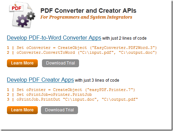Click 'For Programmers and System Integrators' subtitle
173x131 pixels.
86,17
